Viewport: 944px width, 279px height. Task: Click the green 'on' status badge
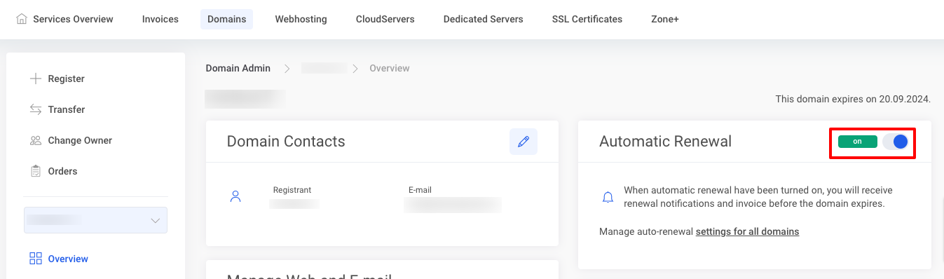(x=857, y=142)
